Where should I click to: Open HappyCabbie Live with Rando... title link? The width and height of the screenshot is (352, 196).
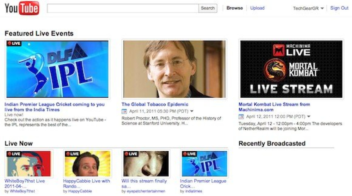coord(87,184)
